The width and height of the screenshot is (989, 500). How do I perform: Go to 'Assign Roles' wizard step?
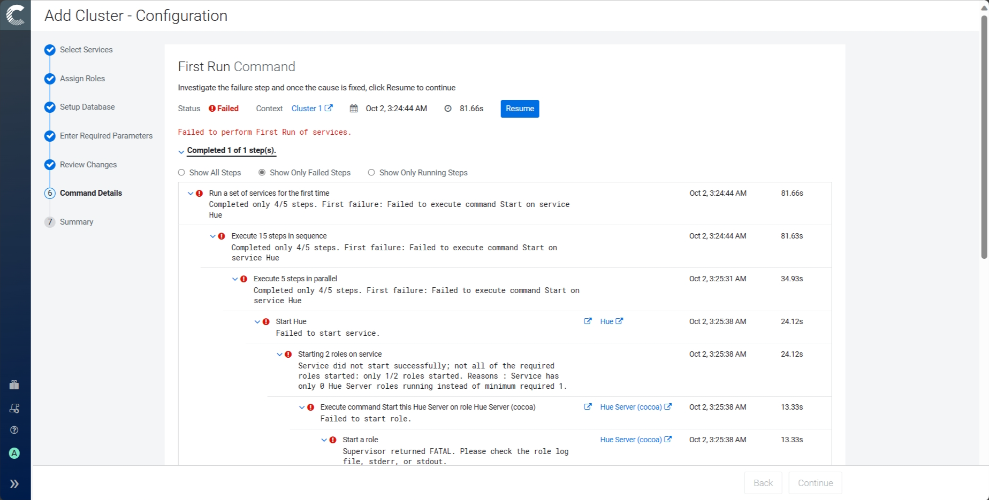[82, 79]
